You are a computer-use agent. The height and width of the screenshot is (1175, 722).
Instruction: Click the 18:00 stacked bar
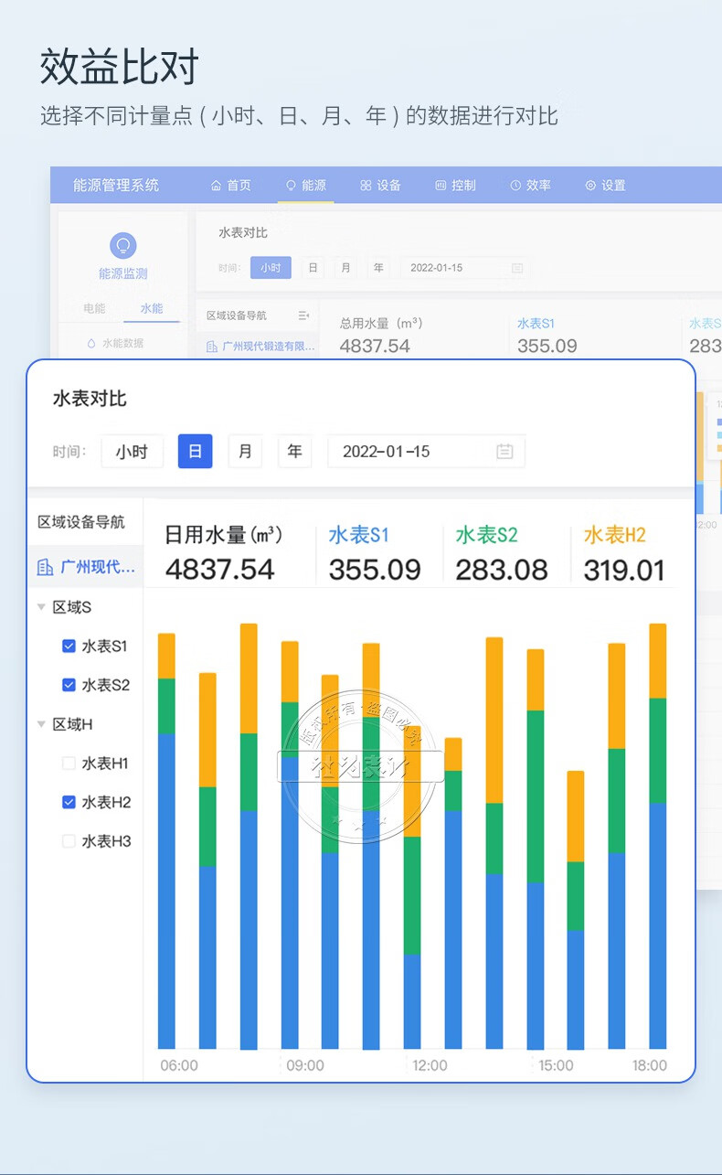click(x=657, y=836)
